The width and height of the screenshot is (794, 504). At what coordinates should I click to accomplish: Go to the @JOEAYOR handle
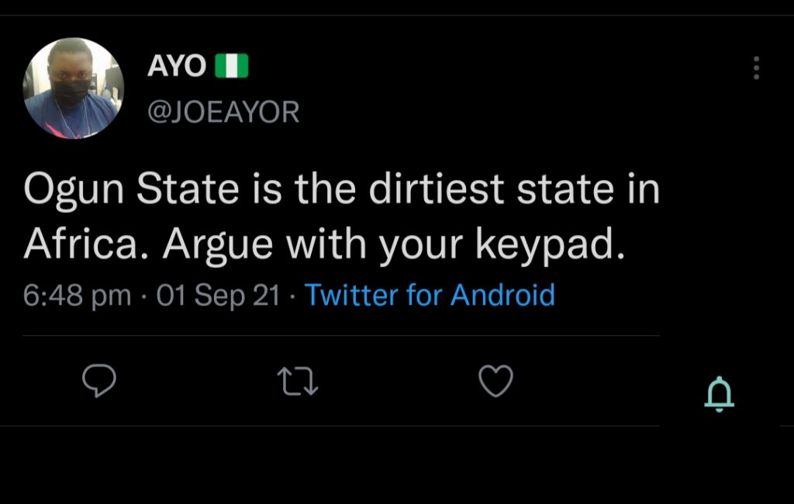point(223,112)
